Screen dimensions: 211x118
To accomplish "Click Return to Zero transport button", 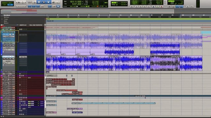I will click(136, 7).
